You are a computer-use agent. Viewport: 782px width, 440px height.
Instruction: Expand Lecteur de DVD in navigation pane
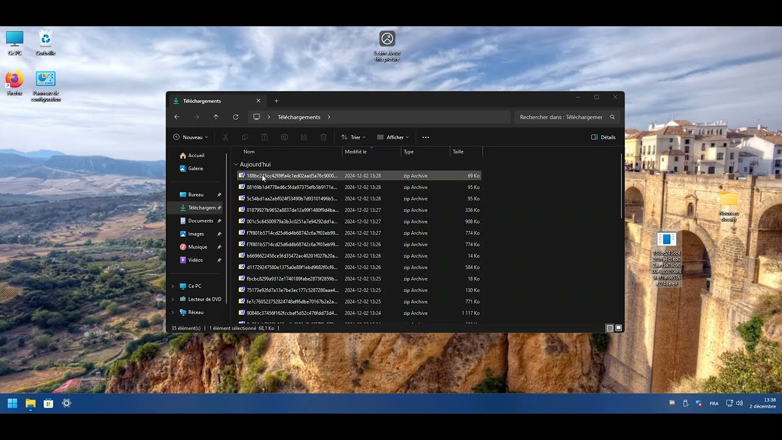click(173, 299)
